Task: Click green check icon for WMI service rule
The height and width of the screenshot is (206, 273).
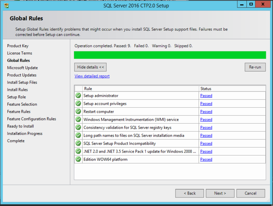Action: 78,120
